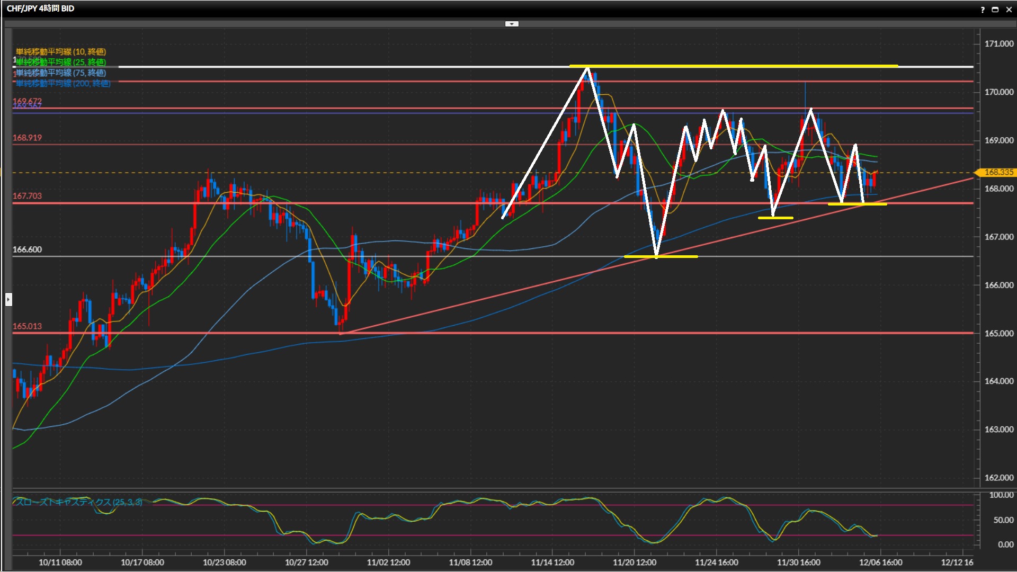The width and height of the screenshot is (1017, 572).
Task: Click the 171.000 price axis label
Action: (998, 44)
